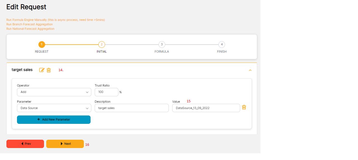Image resolution: width=358 pixels, height=160 pixels.
Task: Click the Value field DataSource_13_09_2022
Action: click(x=206, y=108)
